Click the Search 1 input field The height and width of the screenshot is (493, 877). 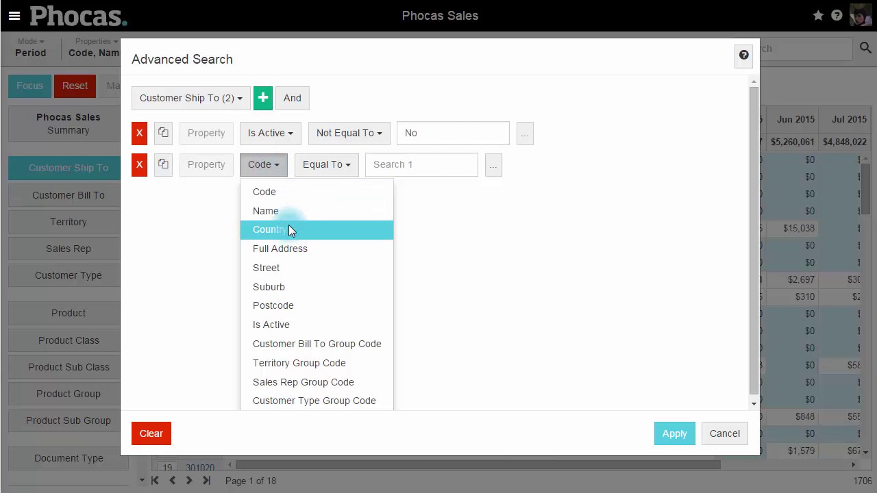click(421, 164)
